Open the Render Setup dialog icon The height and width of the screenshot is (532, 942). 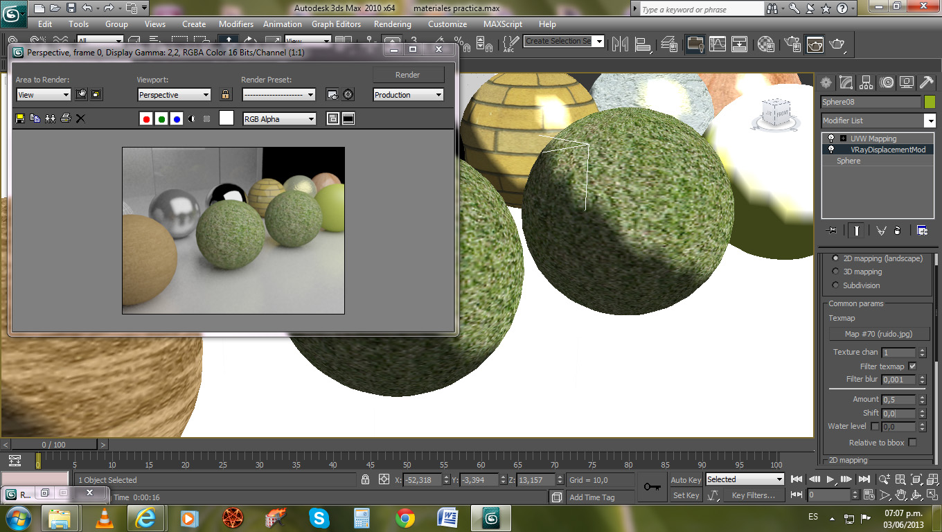coord(791,44)
